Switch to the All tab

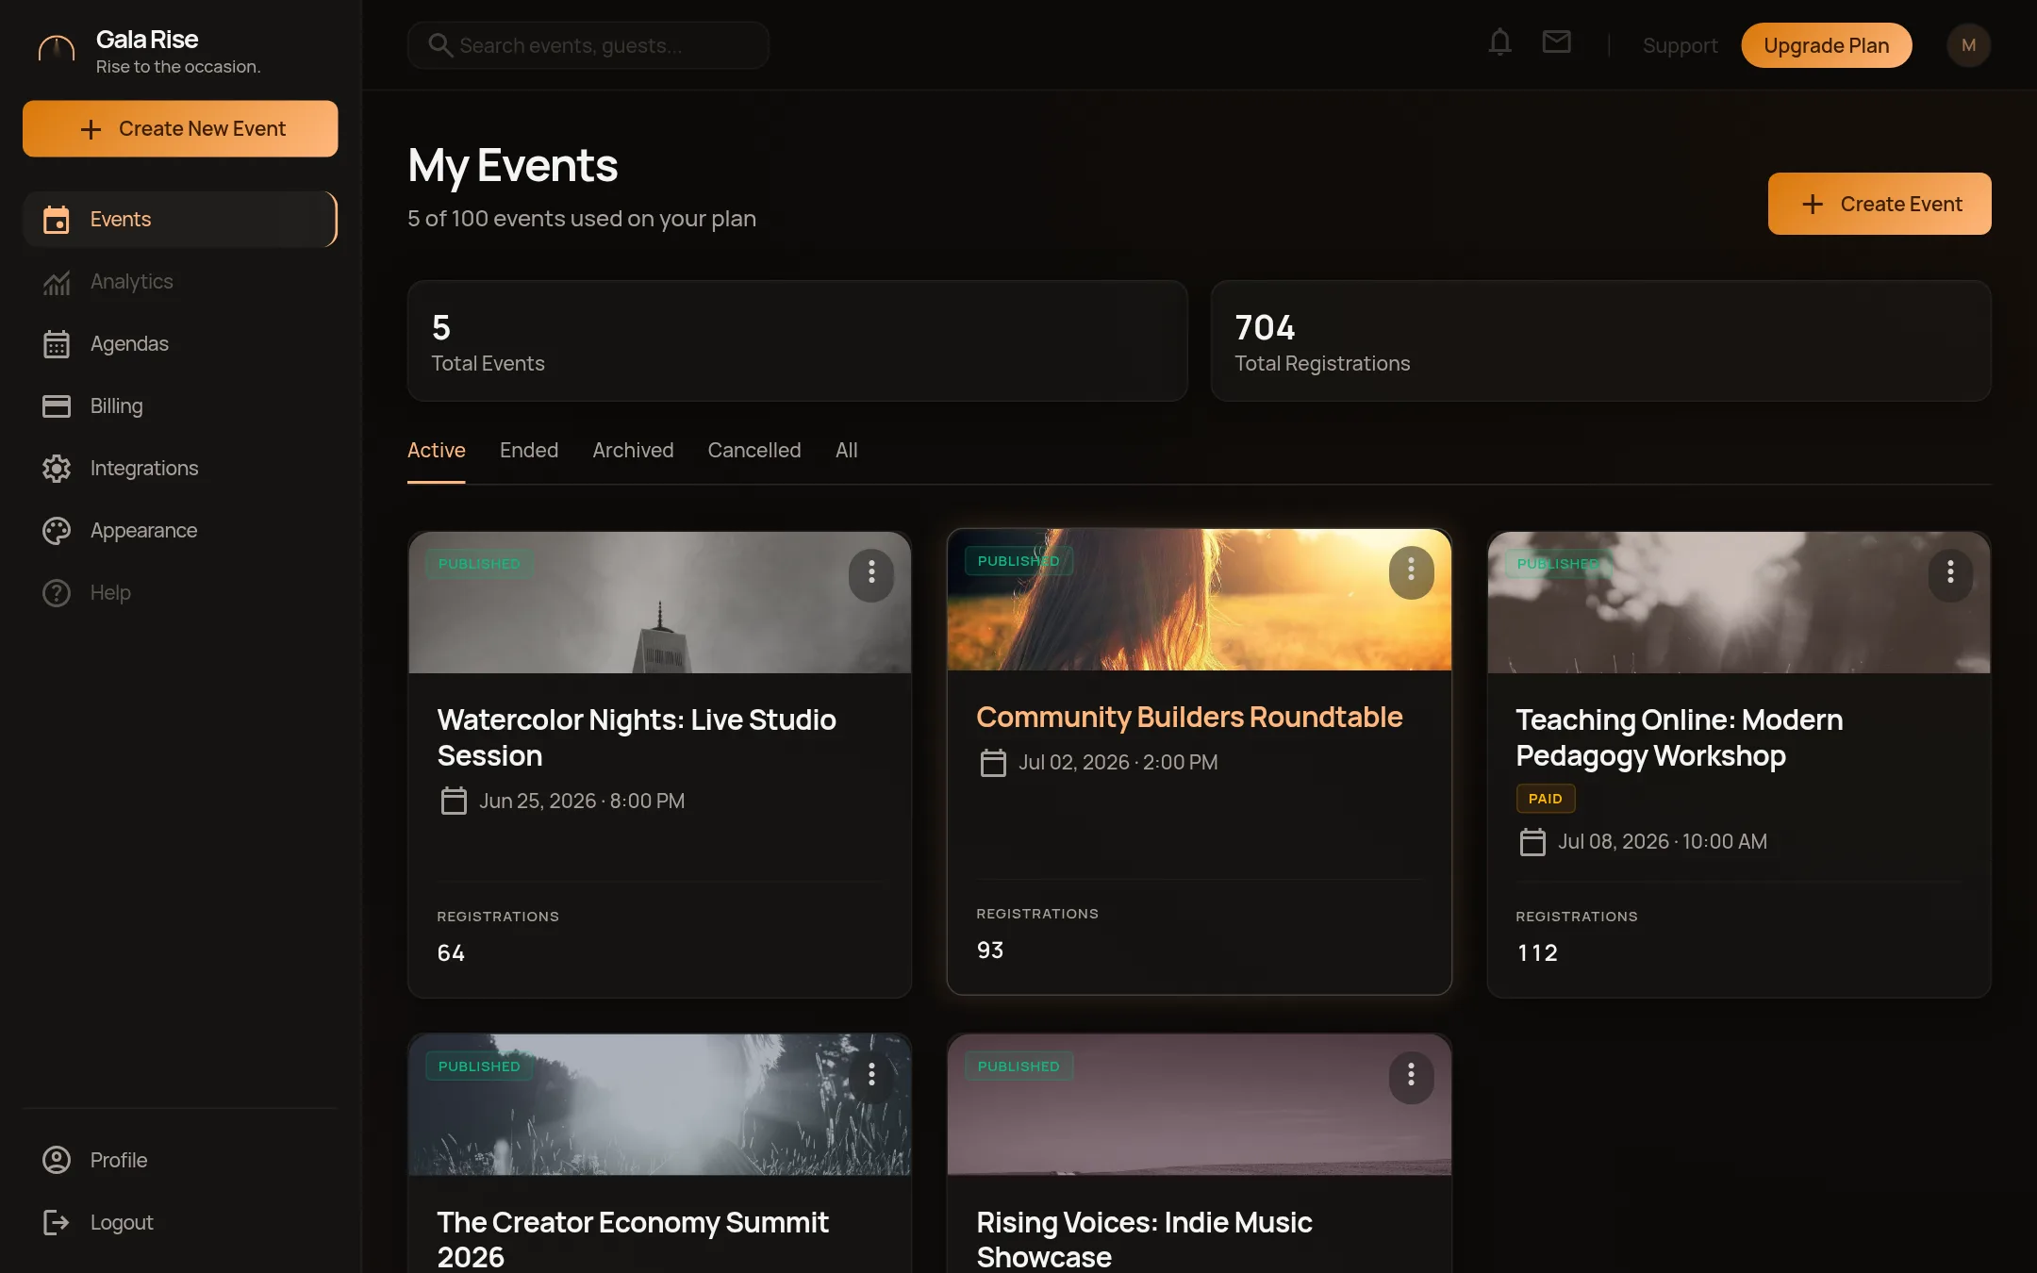847,451
